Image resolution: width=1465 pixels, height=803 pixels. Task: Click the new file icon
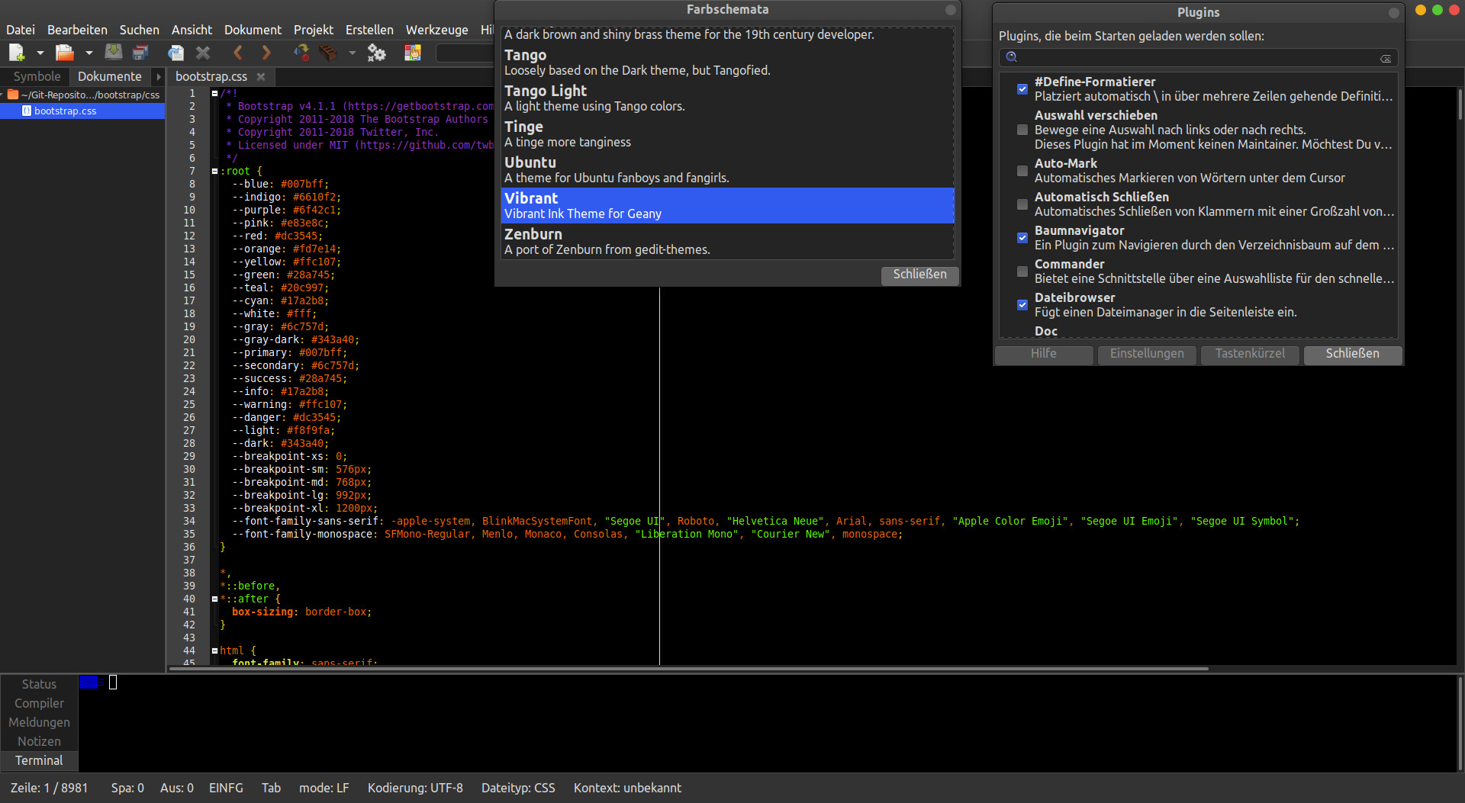16,53
